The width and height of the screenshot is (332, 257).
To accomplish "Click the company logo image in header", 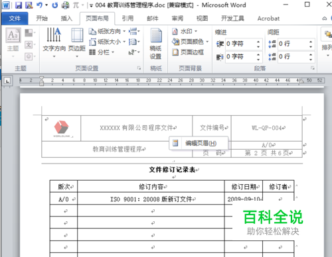I will click(x=62, y=128).
